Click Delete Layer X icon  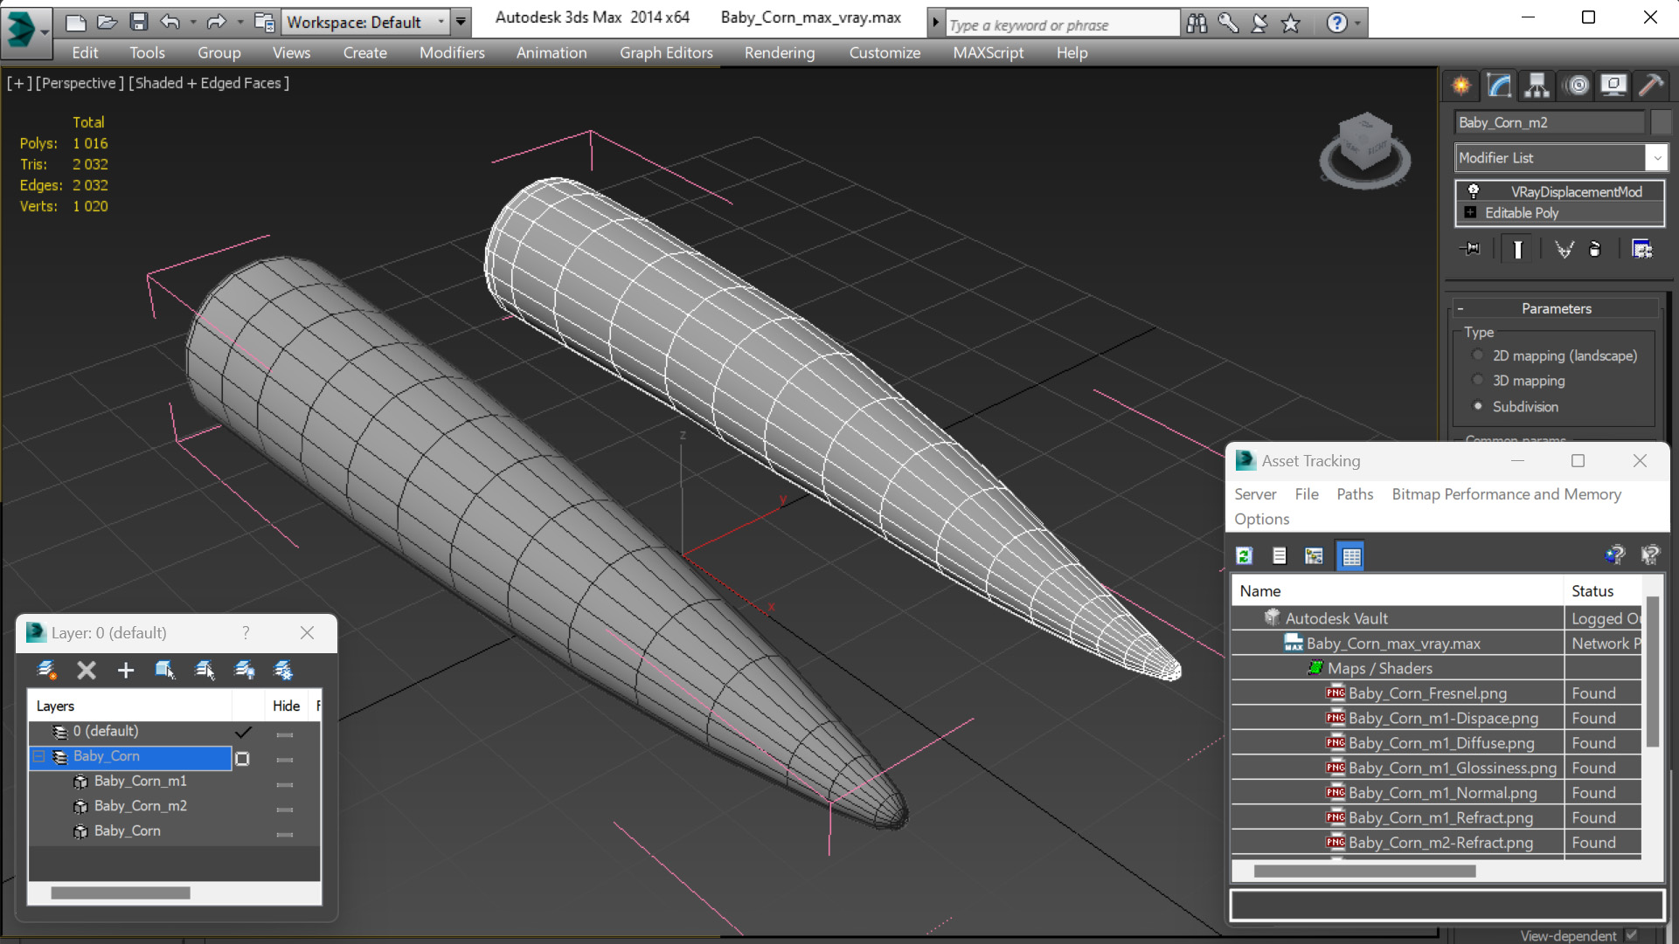(87, 670)
